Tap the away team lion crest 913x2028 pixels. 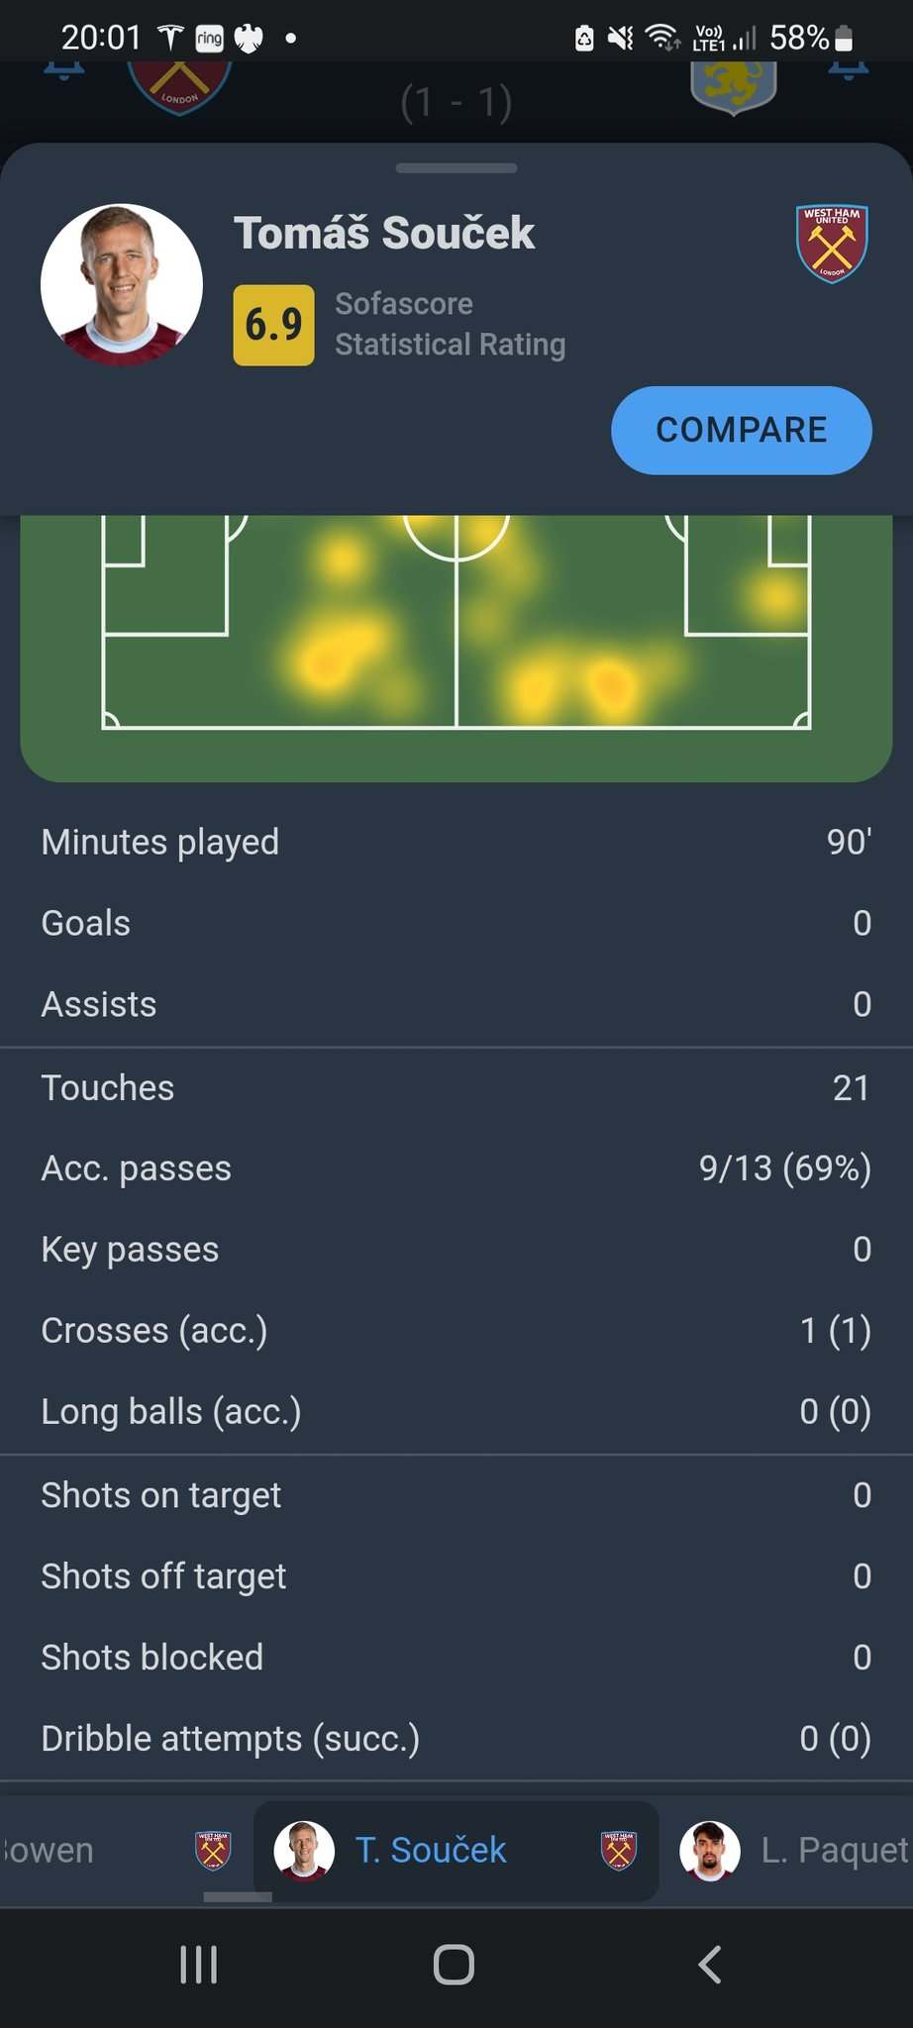click(x=733, y=87)
